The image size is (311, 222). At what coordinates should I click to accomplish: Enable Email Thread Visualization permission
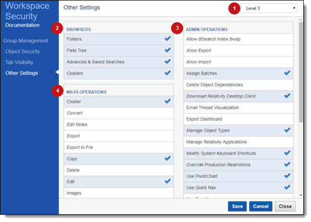coord(238,107)
